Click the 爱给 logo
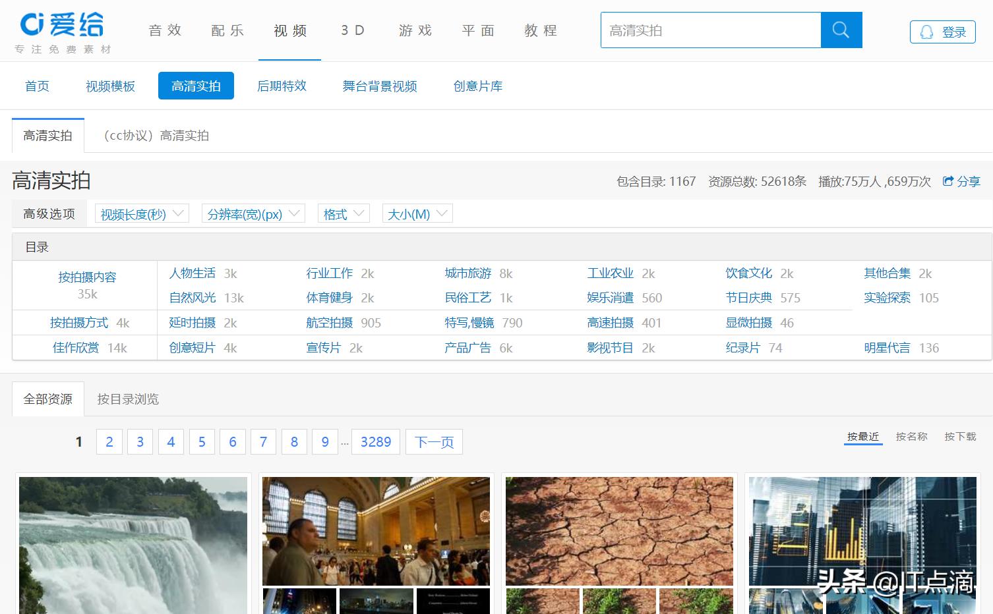 point(59,26)
